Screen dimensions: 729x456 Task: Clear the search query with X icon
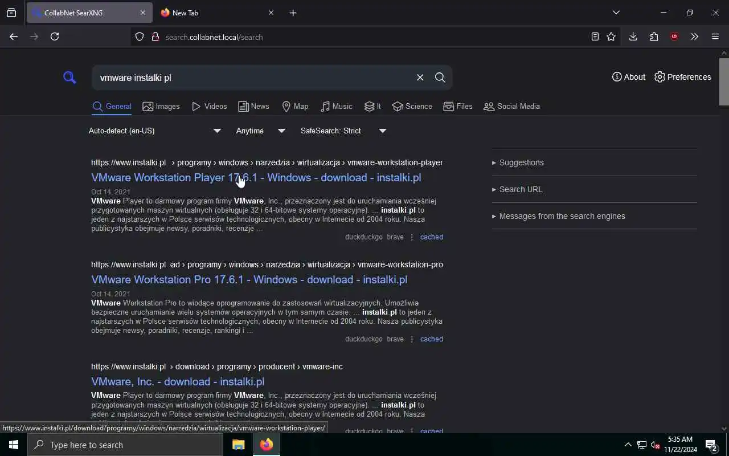pos(420,78)
